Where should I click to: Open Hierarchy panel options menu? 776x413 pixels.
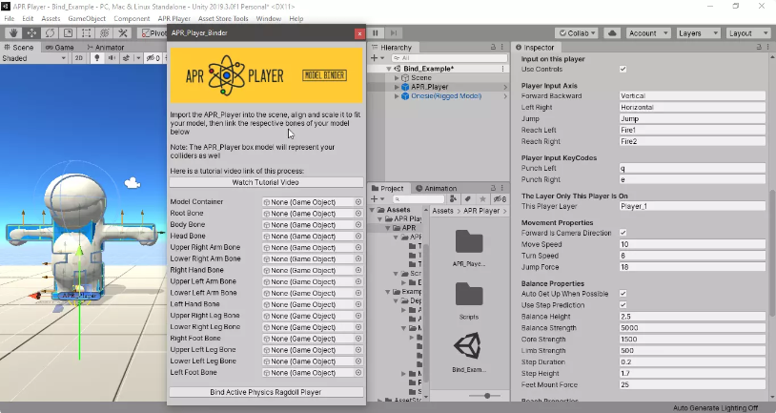(502, 47)
